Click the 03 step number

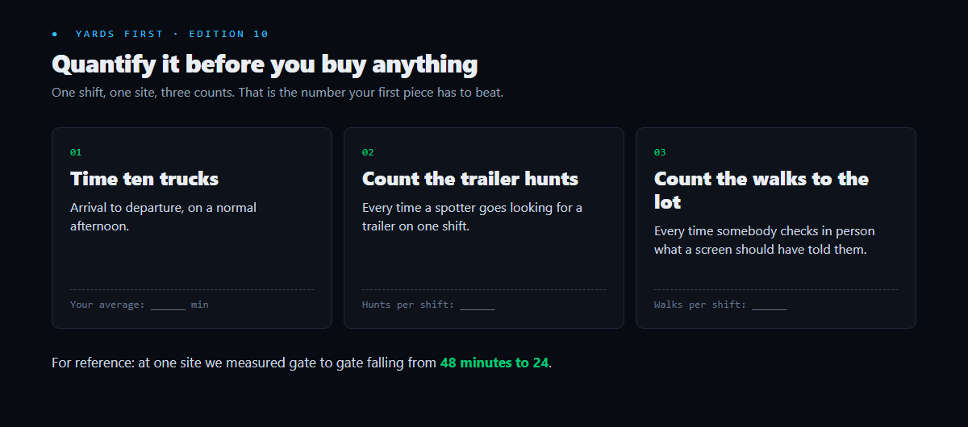click(660, 152)
